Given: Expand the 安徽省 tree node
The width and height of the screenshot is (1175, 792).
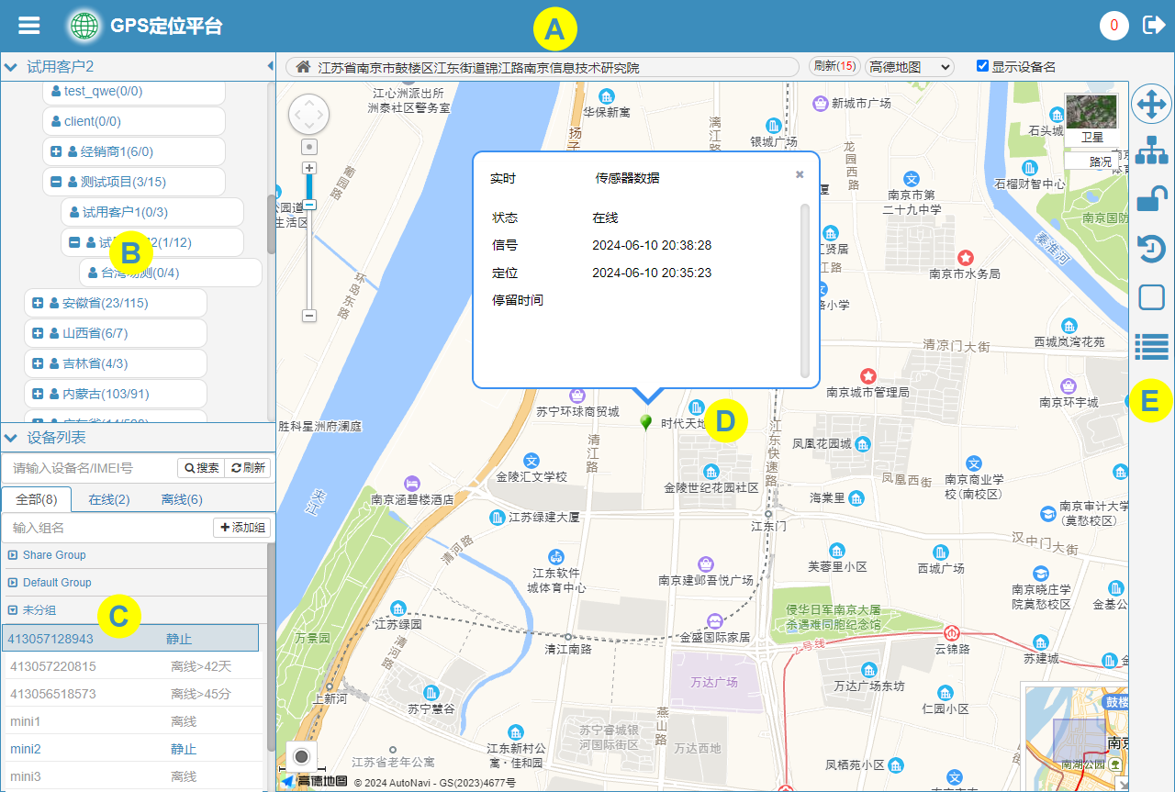Looking at the screenshot, I should [38, 303].
